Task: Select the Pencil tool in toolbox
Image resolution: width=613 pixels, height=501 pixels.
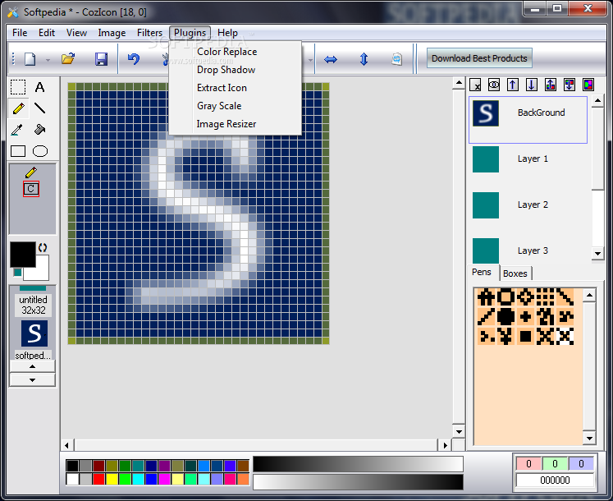Action: [x=18, y=108]
